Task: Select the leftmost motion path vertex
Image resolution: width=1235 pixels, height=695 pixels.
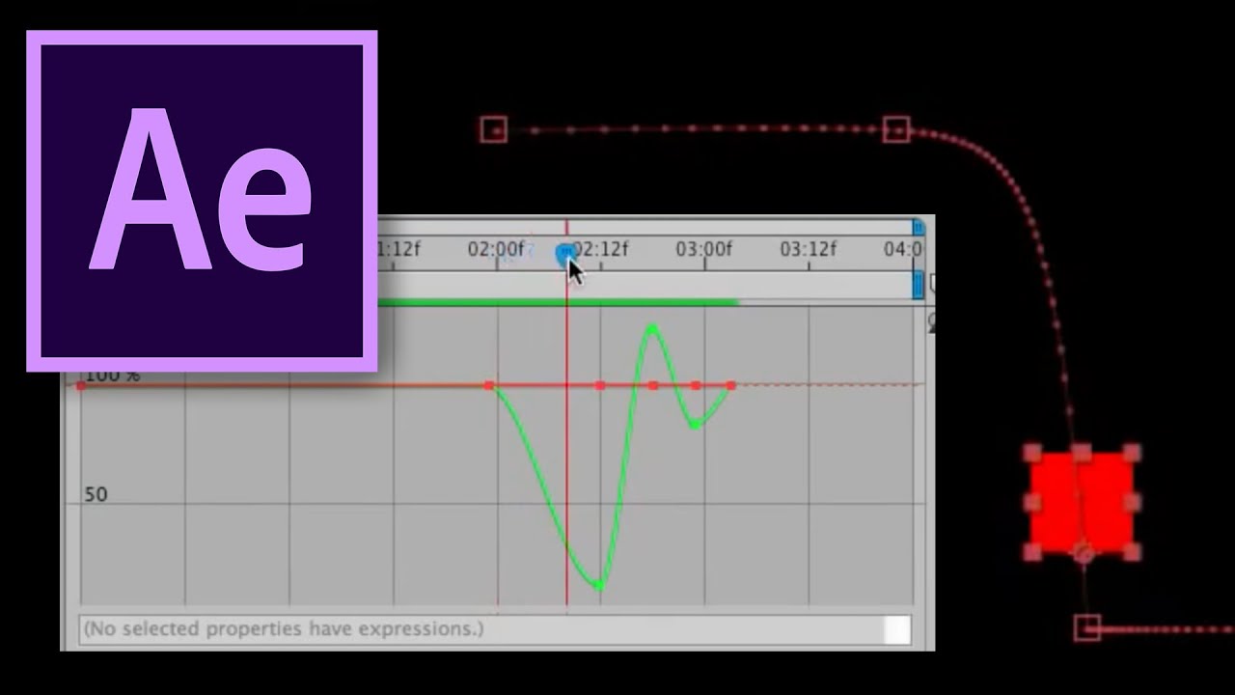Action: [493, 128]
